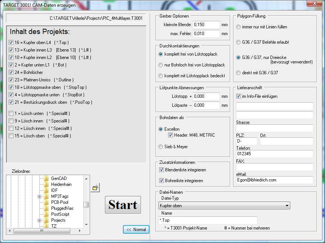
Task: Select the PCB-Pool folder icon
Action: pyautogui.click(x=46, y=202)
